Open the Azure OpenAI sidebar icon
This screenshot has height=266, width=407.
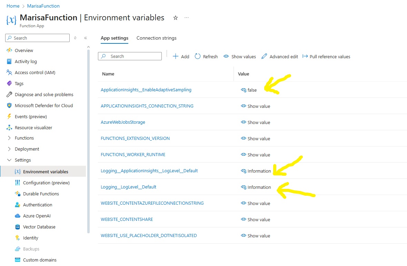(x=18, y=216)
